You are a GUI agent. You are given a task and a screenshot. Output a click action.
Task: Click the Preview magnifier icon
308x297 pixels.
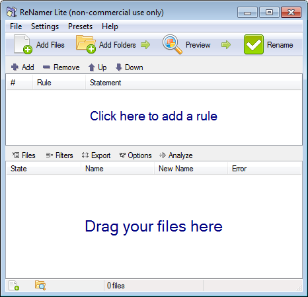[x=173, y=44]
